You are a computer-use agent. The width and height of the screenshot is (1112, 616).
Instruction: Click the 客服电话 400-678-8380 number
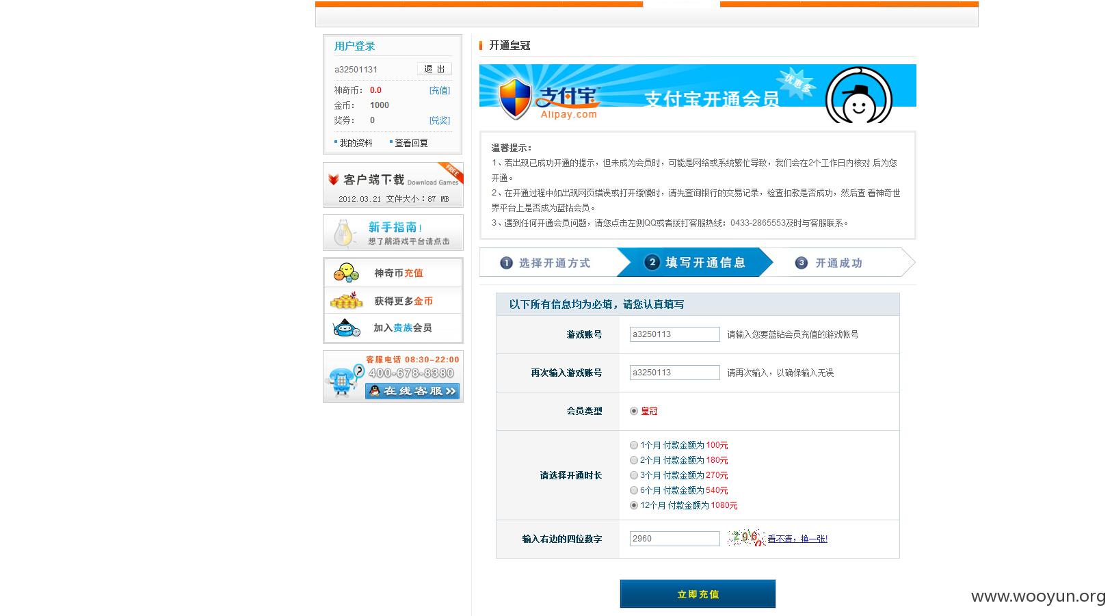tap(411, 373)
